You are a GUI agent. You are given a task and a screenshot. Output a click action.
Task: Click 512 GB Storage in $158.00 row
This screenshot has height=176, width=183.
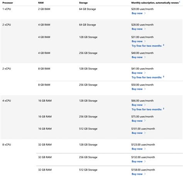point(88,170)
